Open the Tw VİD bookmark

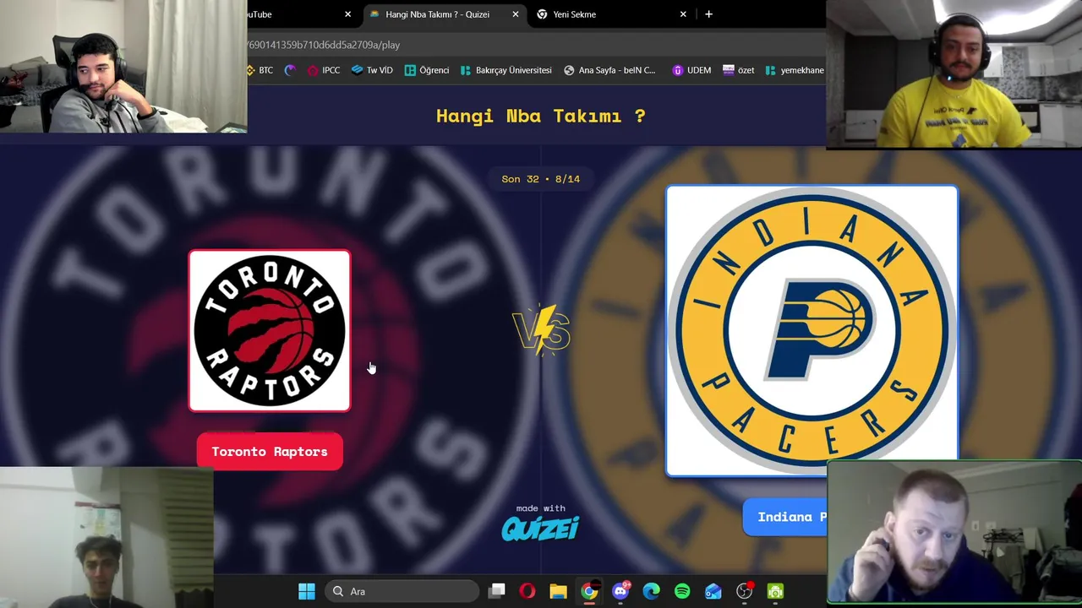(372, 70)
